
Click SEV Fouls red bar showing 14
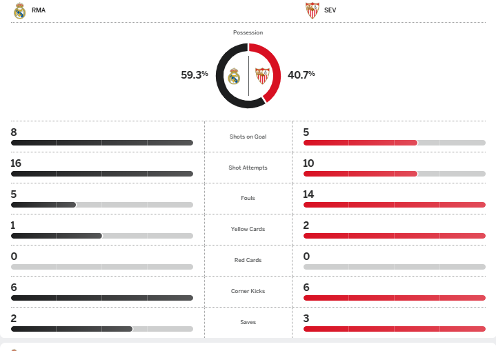coord(395,205)
